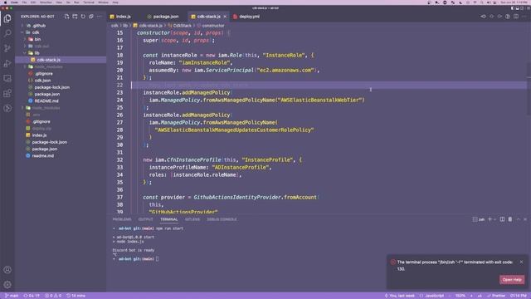Switch to the package.json tab
Screen dimensions: 531x299
point(163,17)
